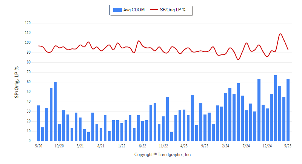Click the 9/23 x-axis label

tap(205, 146)
